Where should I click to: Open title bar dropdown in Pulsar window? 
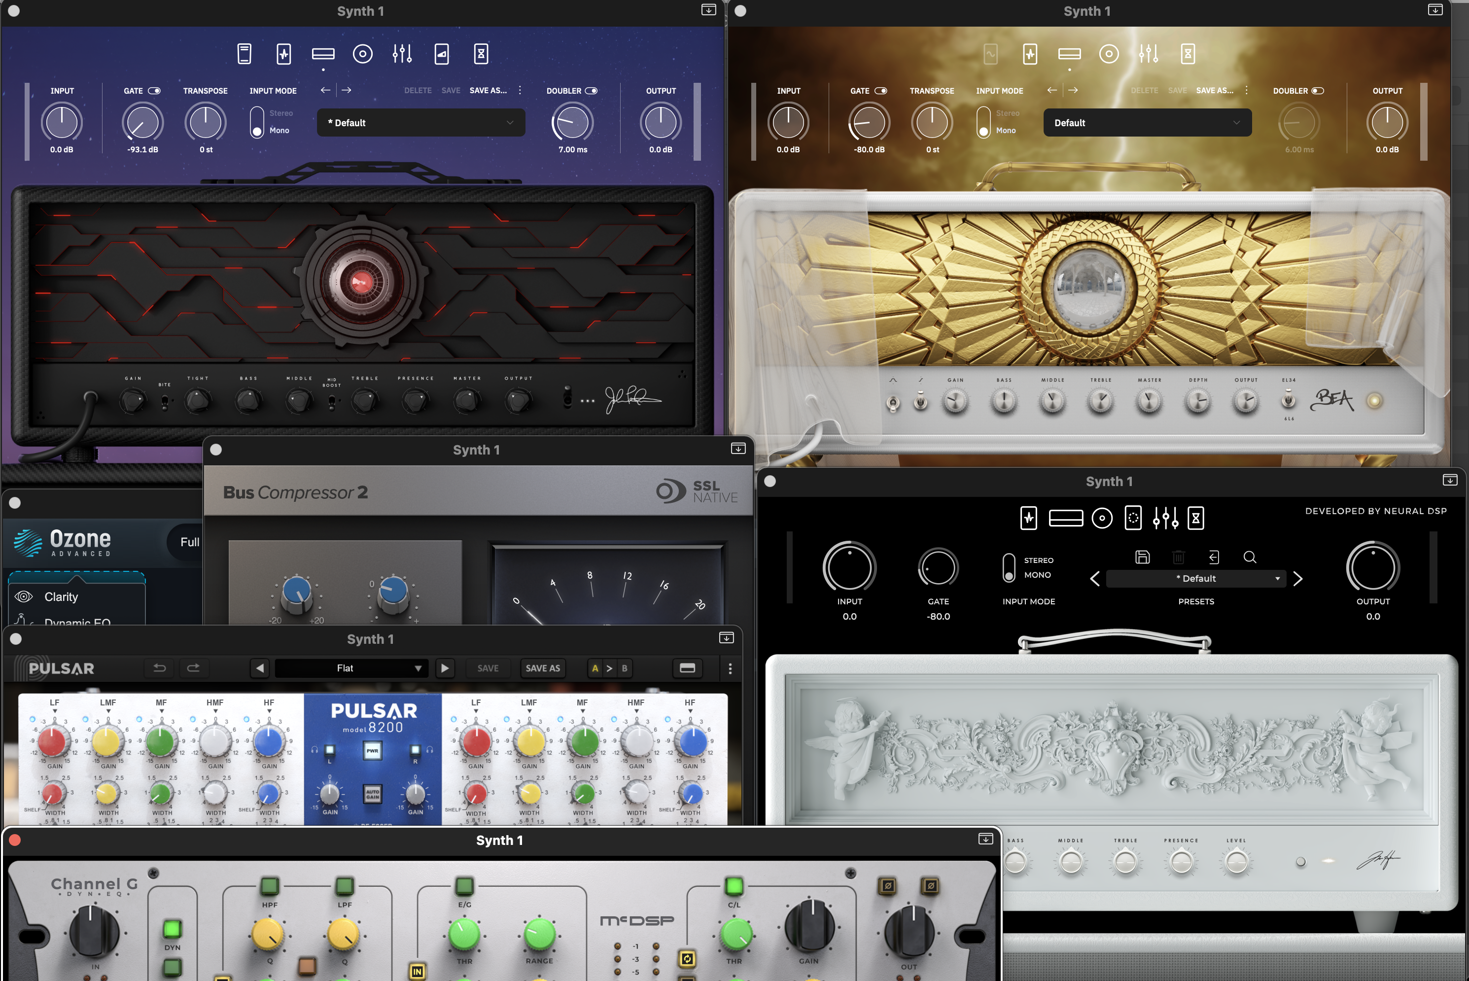coord(727,637)
